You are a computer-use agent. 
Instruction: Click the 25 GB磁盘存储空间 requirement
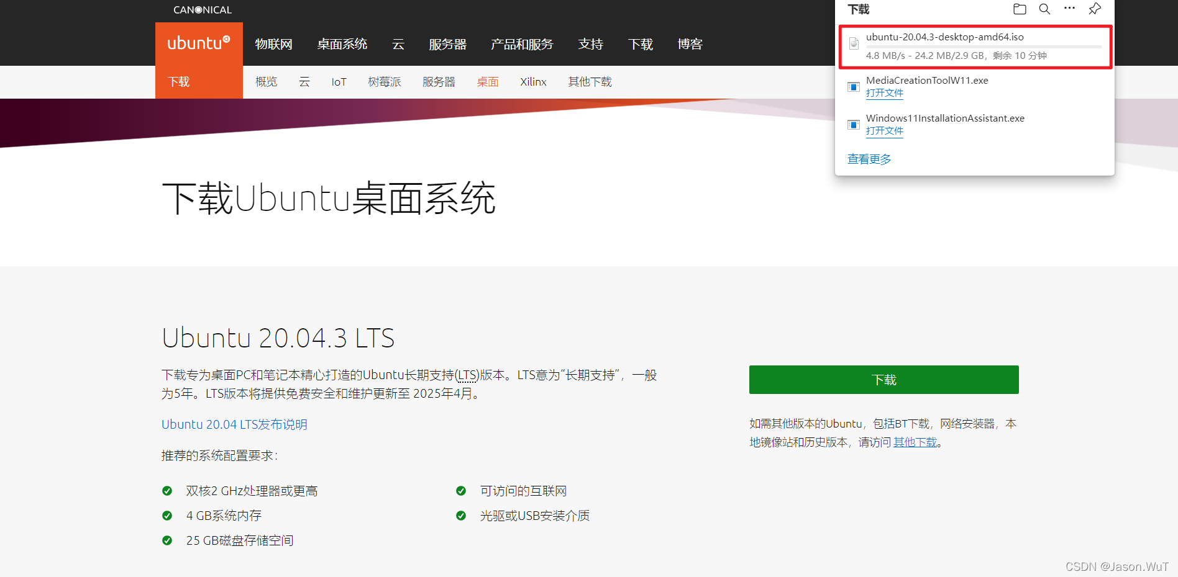[x=240, y=540]
